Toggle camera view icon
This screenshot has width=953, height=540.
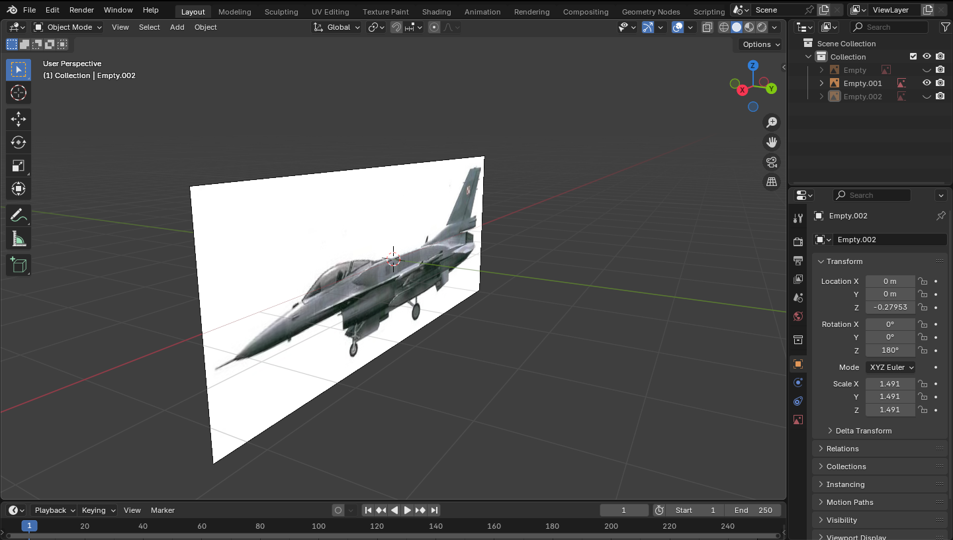[x=772, y=162]
